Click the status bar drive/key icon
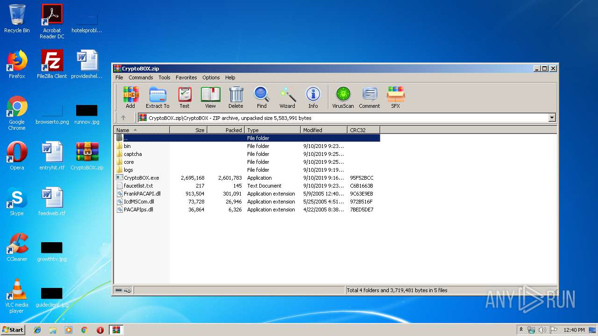 [123, 290]
